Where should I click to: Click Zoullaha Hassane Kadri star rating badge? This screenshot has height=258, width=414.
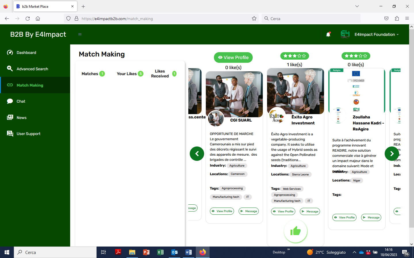(356, 56)
